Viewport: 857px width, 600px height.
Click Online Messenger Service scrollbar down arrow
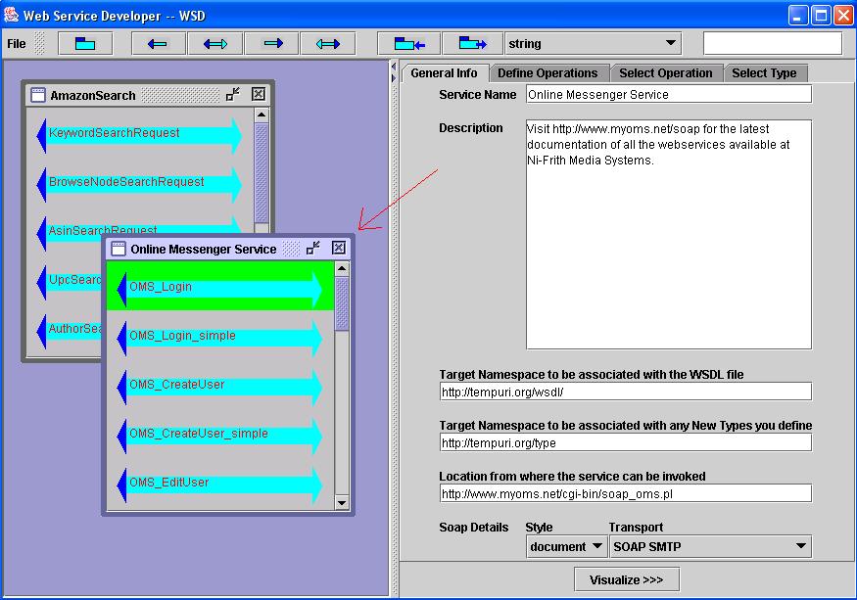point(342,503)
